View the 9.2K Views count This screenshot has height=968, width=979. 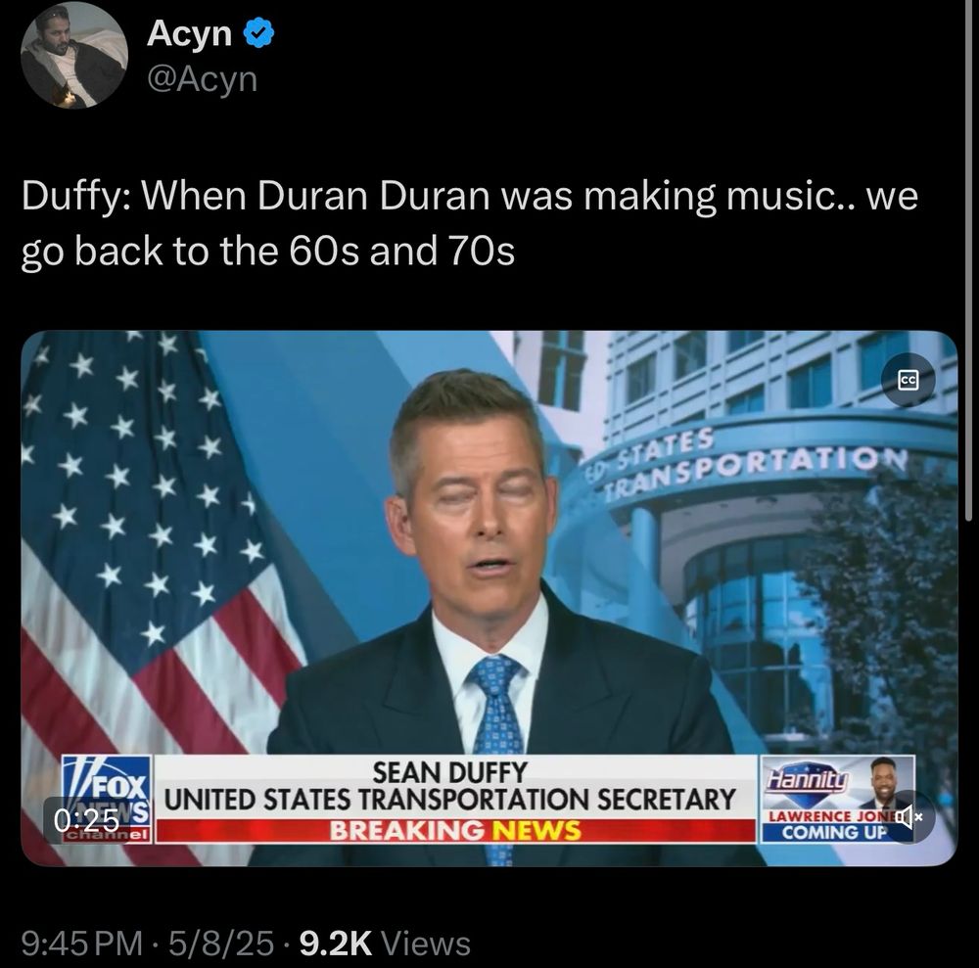tap(385, 943)
